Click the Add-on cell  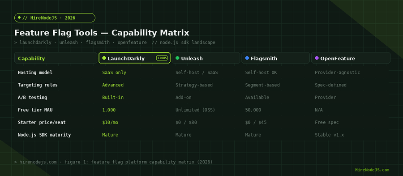click(x=184, y=97)
